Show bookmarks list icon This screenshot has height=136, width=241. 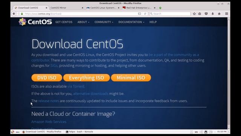[x=200, y=14]
